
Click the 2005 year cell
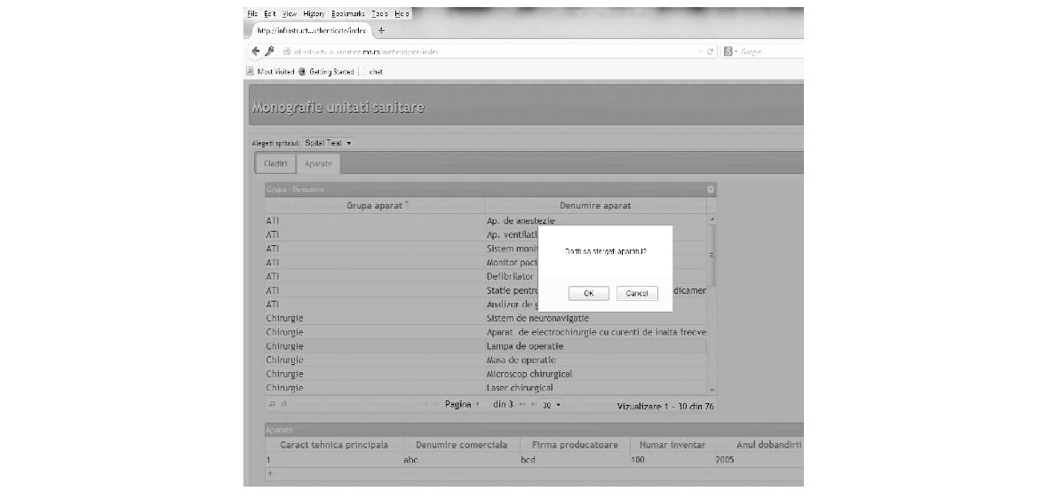(759, 460)
